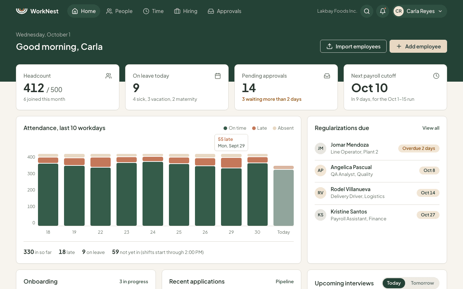Click the on-time segment of the 24 bar
The image size is (463, 289).
click(x=153, y=194)
